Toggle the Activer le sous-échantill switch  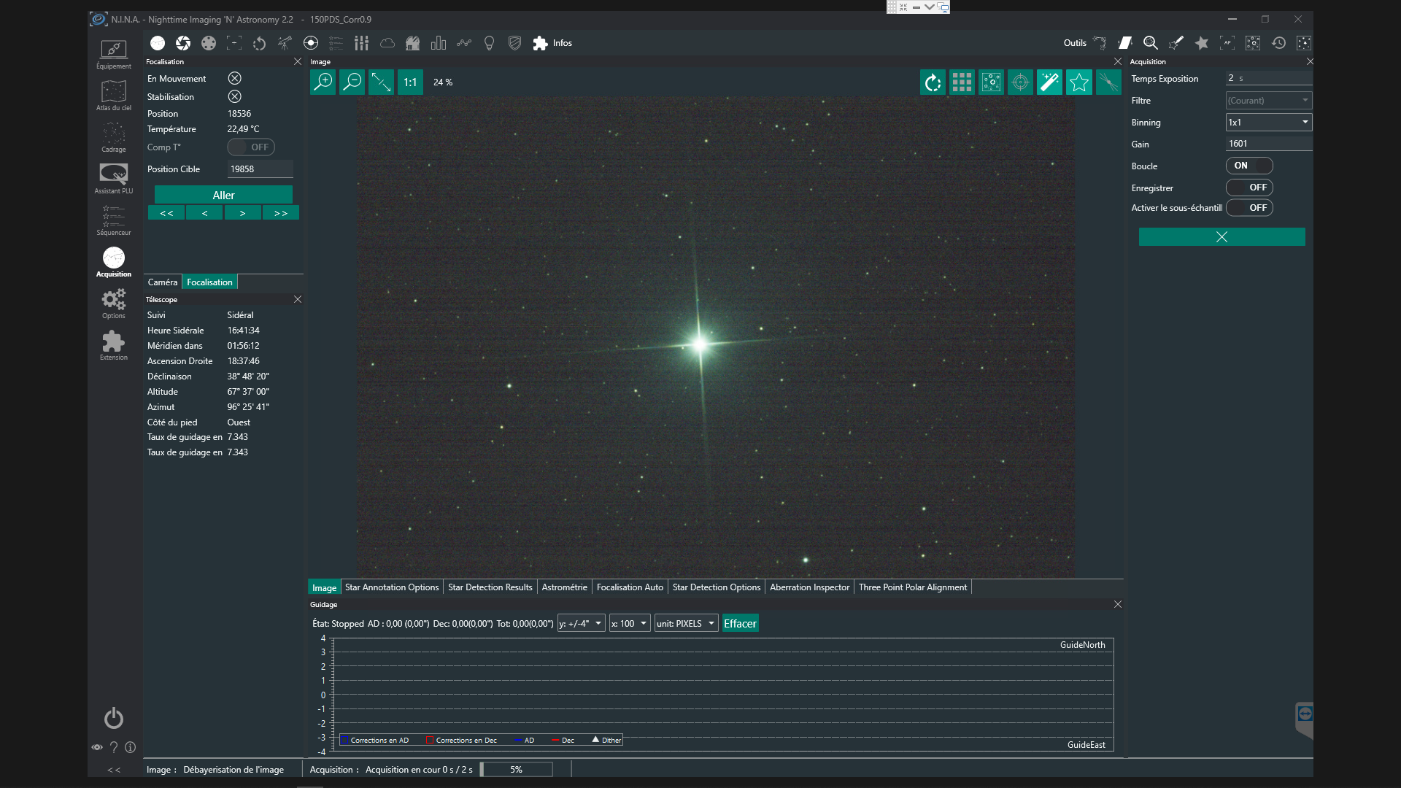pyautogui.click(x=1249, y=208)
